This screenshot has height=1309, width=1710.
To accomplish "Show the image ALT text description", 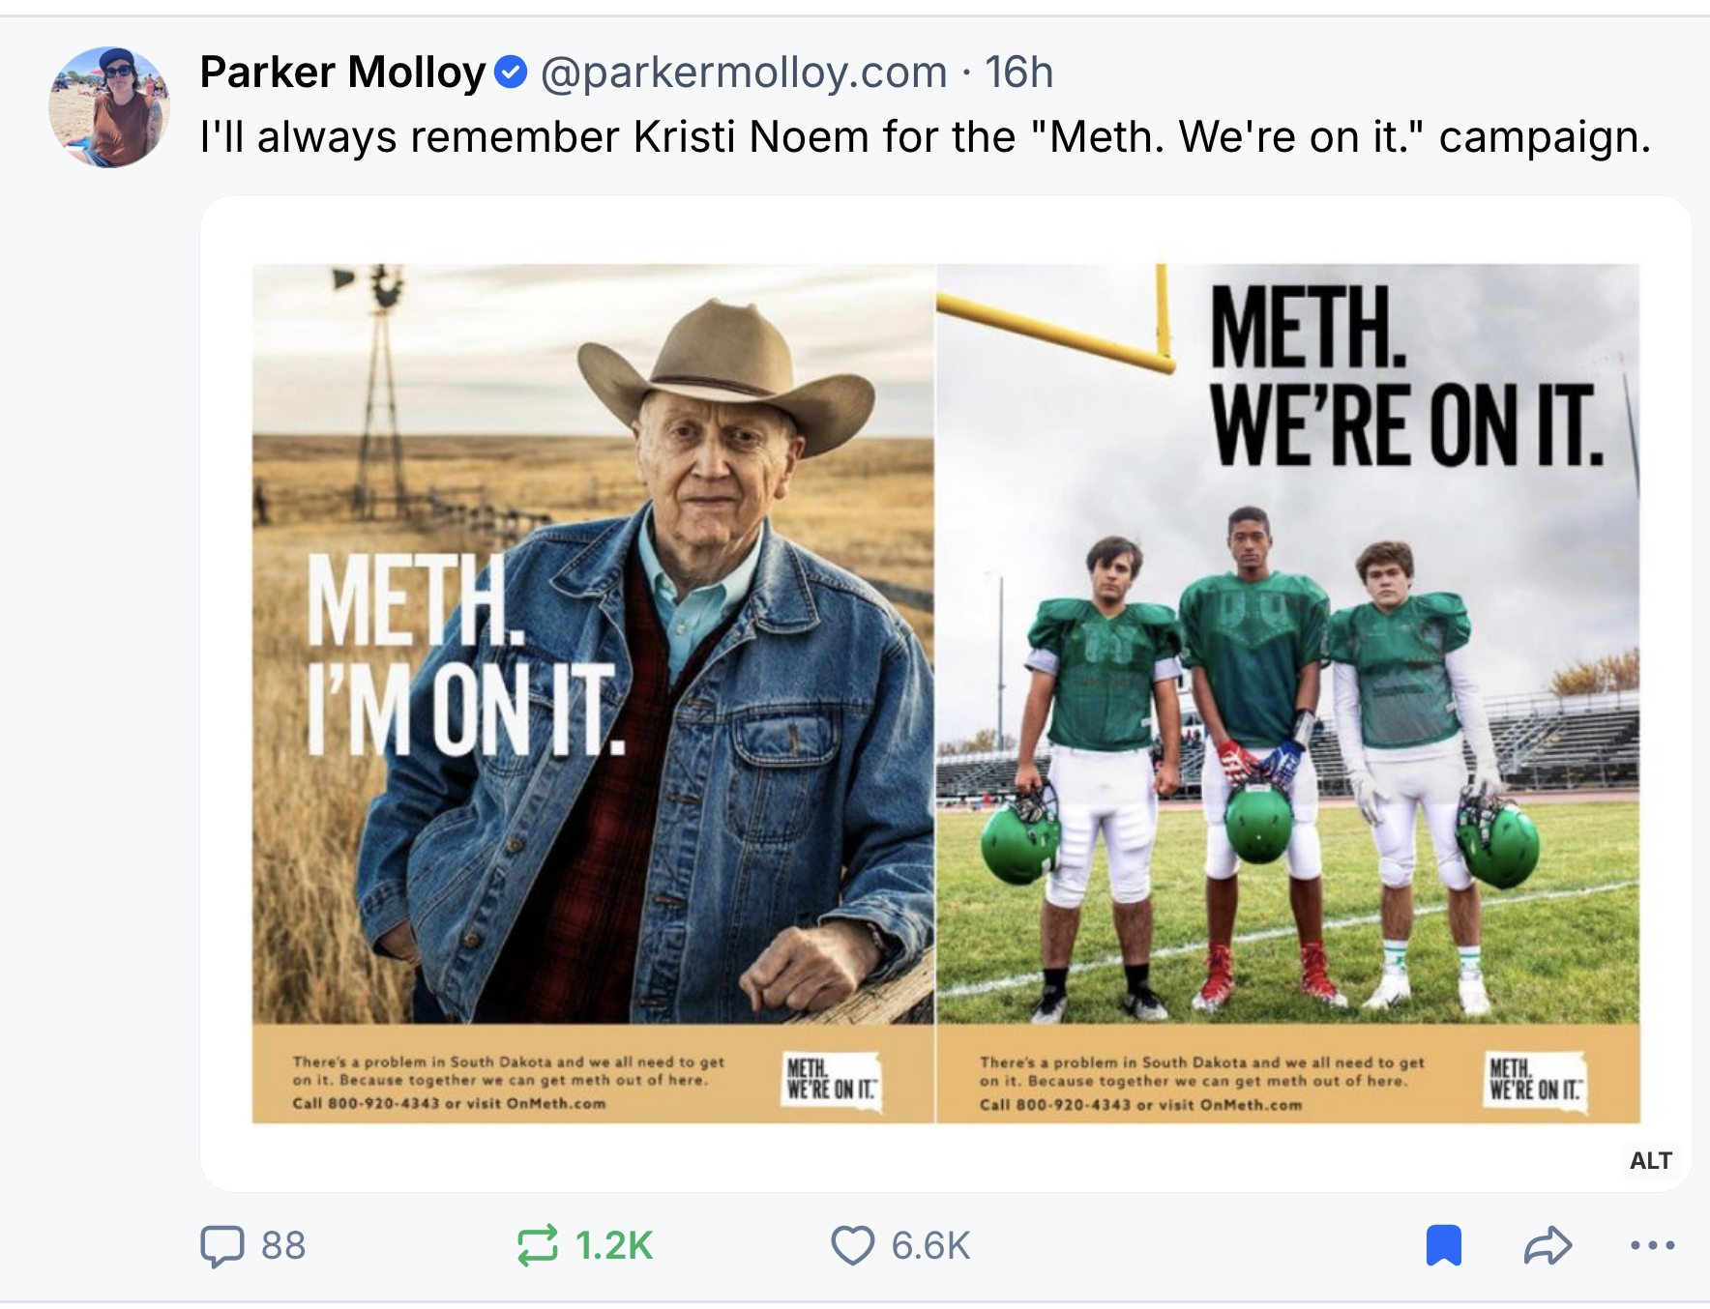I will pyautogui.click(x=1650, y=1160).
